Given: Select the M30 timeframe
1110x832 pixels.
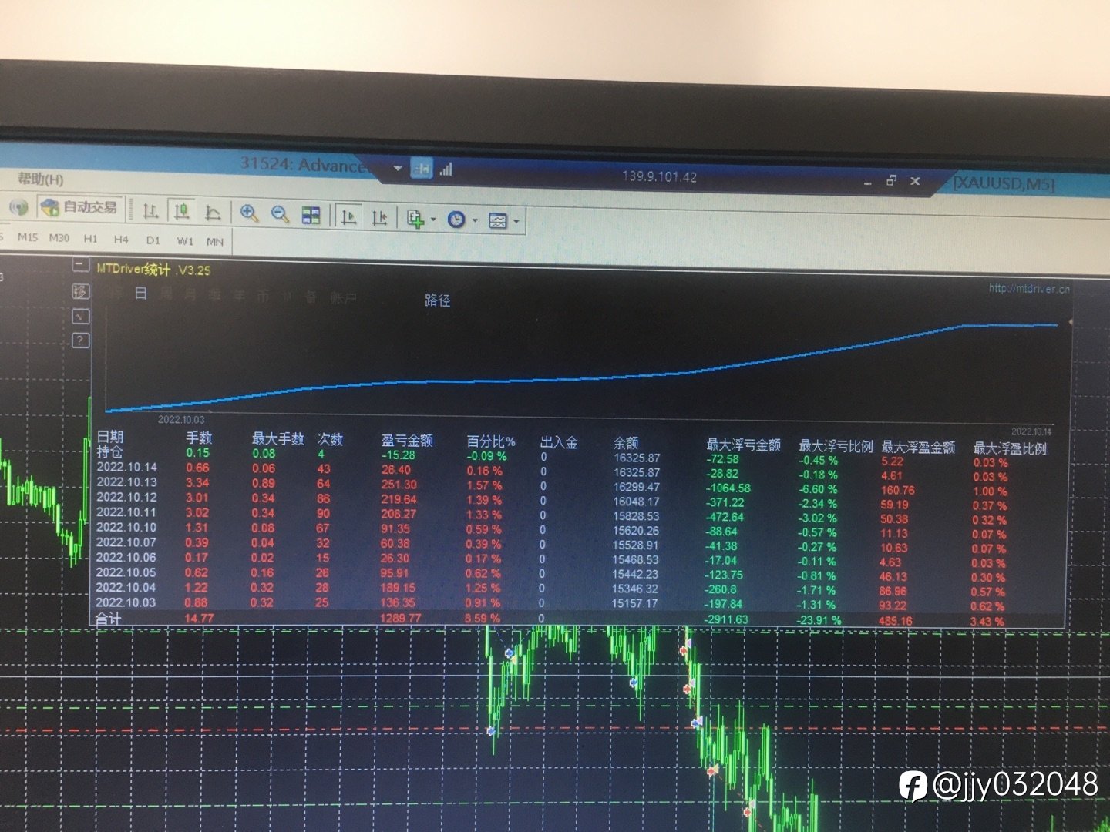Looking at the screenshot, I should click(x=59, y=238).
